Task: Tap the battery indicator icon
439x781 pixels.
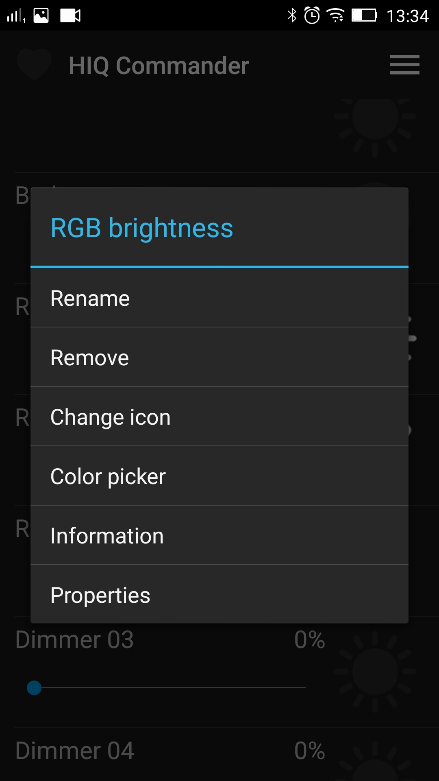Action: tap(364, 15)
